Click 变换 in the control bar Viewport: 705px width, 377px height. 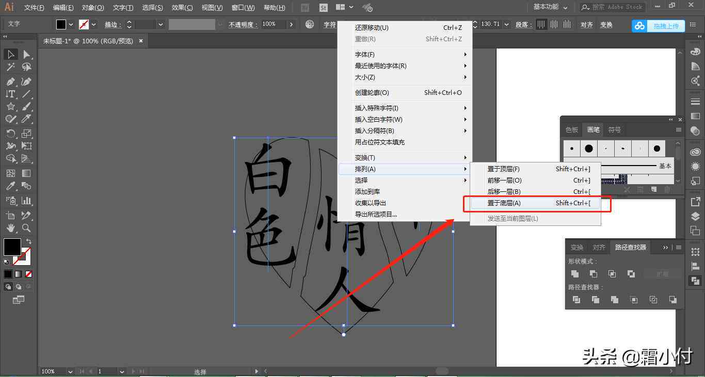pos(606,25)
